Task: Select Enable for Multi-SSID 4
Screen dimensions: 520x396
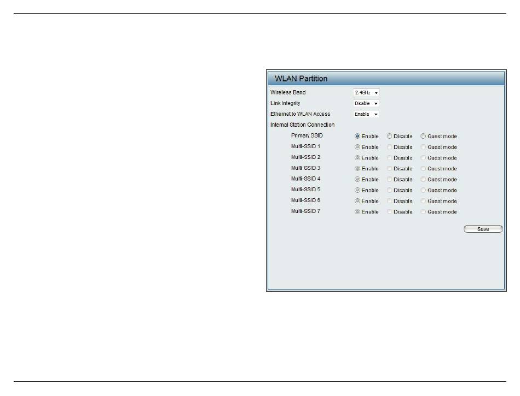Action: coord(357,179)
